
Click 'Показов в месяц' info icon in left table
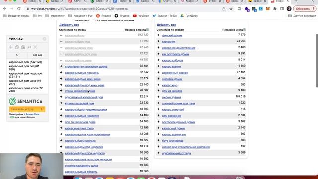click(x=147, y=30)
